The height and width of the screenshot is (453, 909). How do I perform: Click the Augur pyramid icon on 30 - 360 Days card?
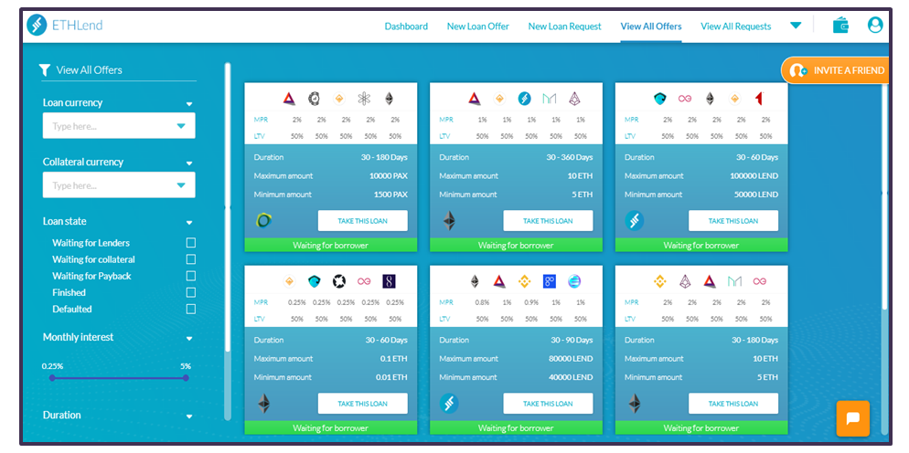[x=574, y=99]
